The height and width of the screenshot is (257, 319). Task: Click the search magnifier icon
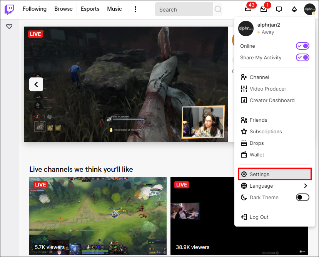(218, 9)
